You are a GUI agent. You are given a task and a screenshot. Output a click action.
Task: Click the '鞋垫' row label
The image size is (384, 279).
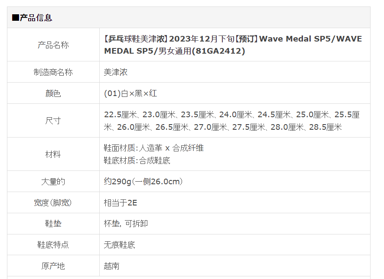(x=53, y=224)
